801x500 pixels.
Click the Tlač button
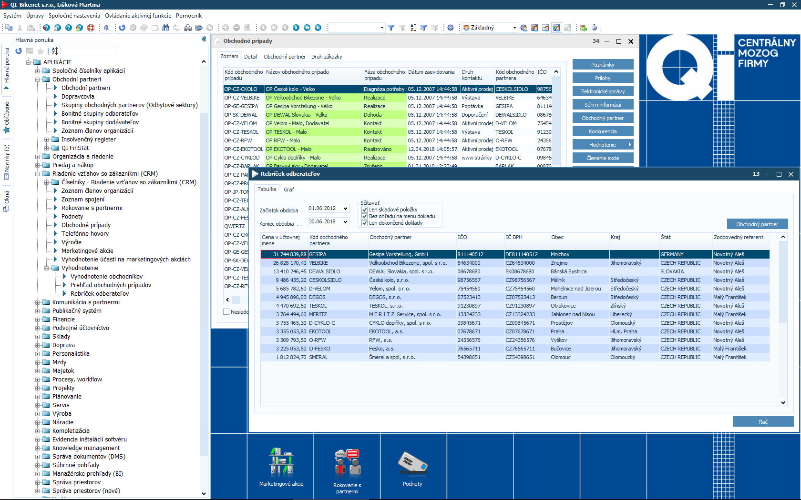[763, 422]
